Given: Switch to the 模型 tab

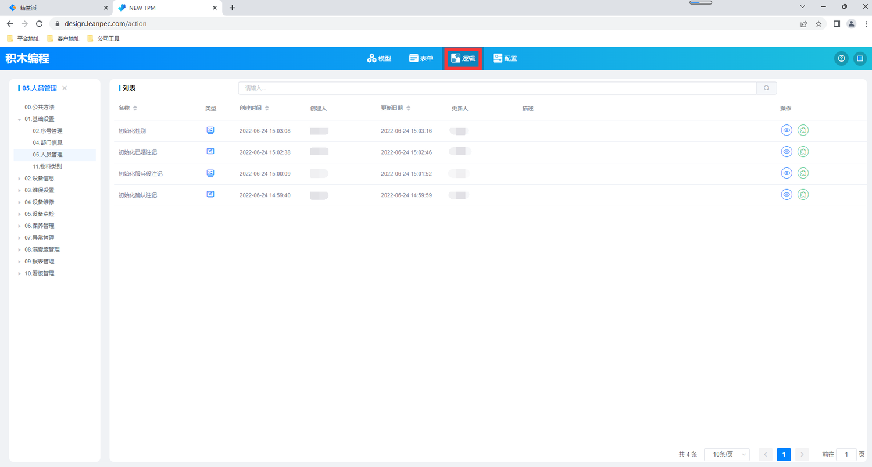Looking at the screenshot, I should (379, 58).
